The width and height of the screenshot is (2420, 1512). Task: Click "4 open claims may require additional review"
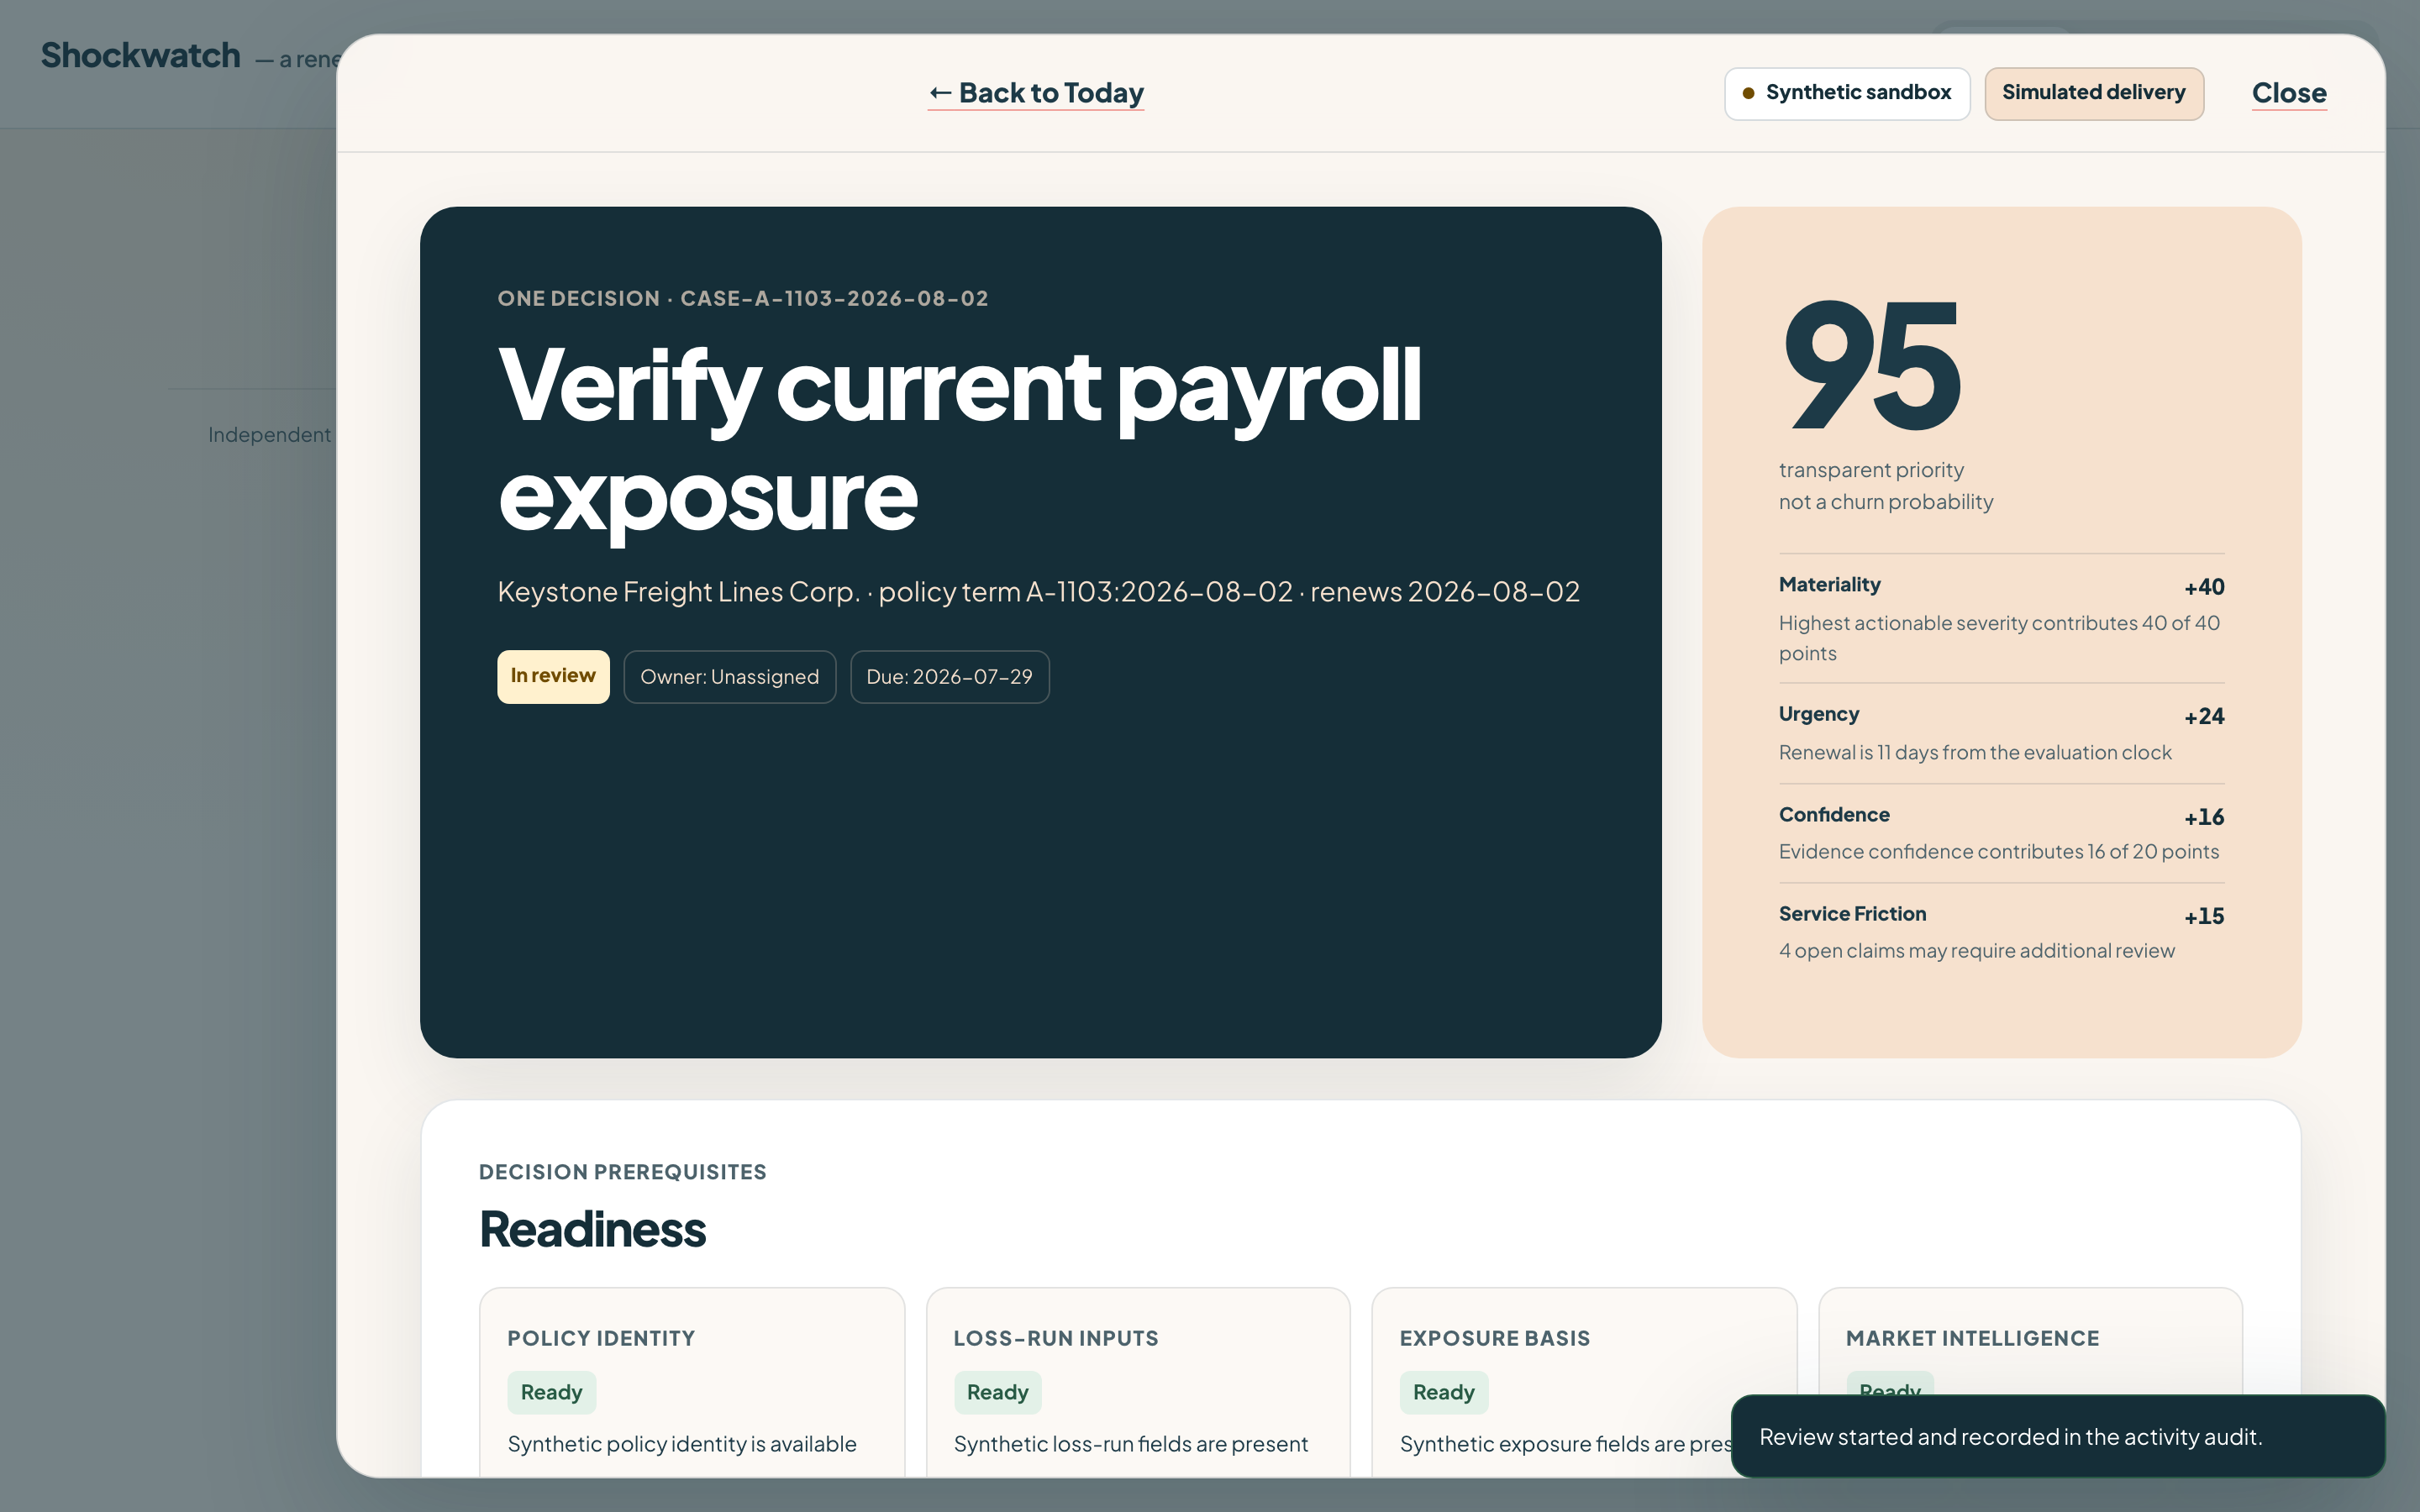coord(1977,951)
